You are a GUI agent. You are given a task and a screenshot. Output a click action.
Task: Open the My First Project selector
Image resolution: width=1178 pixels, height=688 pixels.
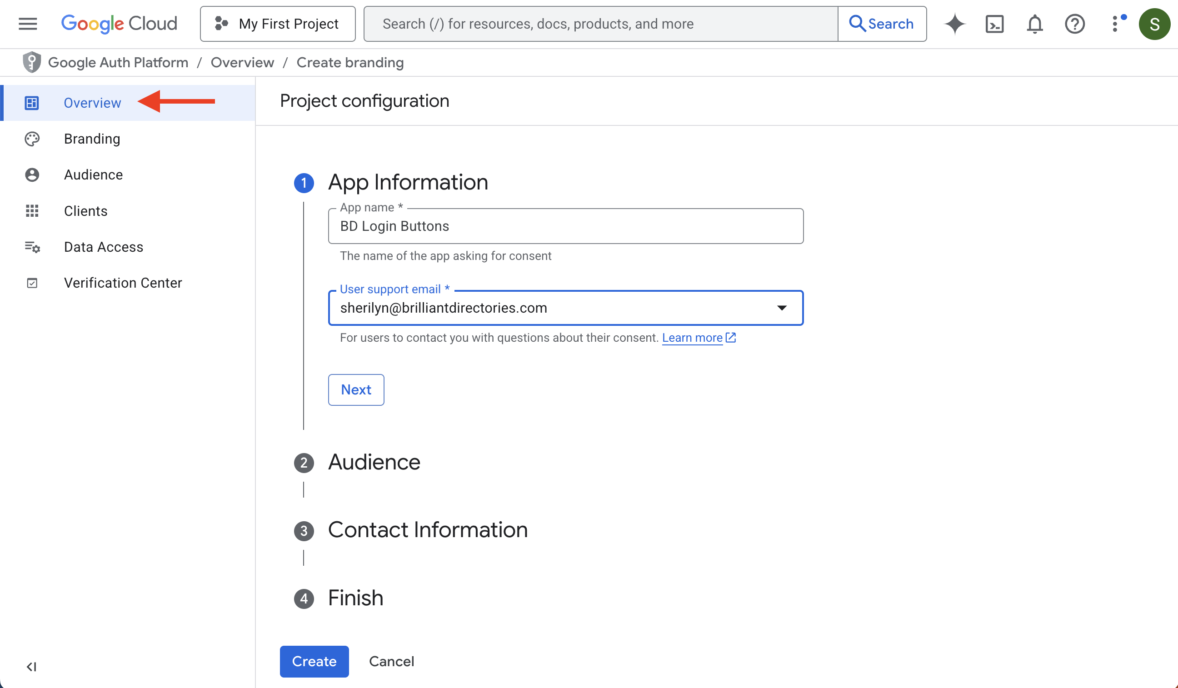coord(278,23)
